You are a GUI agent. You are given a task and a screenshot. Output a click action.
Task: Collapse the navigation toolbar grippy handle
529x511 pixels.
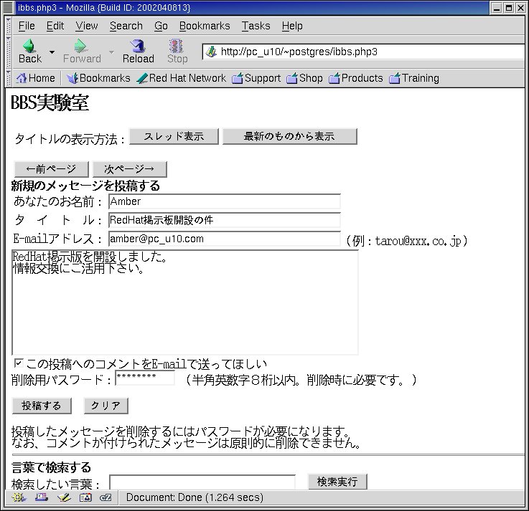coord(8,52)
